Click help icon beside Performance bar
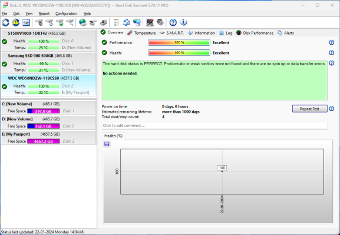The height and width of the screenshot is (235, 340). [331, 42]
